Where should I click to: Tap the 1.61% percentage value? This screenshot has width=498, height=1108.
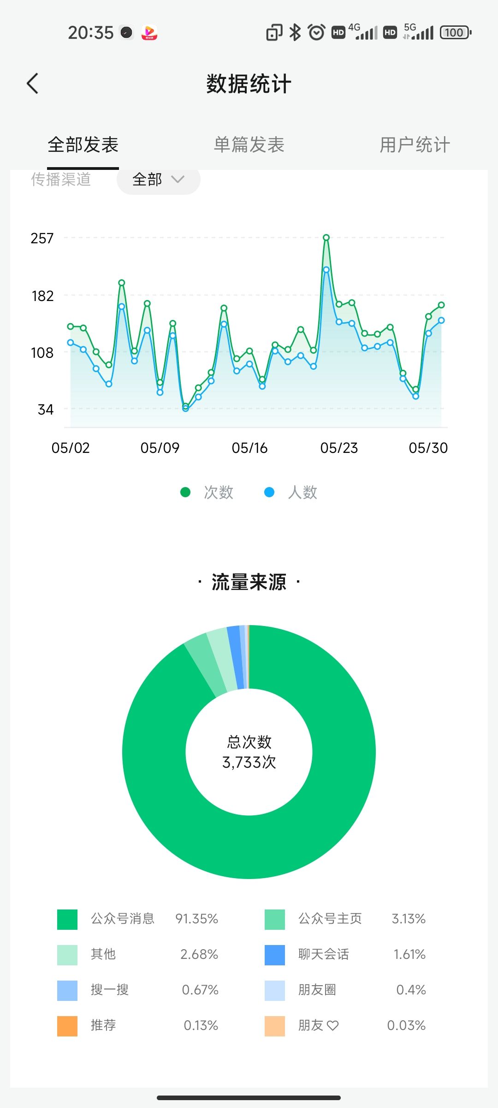coord(409,954)
